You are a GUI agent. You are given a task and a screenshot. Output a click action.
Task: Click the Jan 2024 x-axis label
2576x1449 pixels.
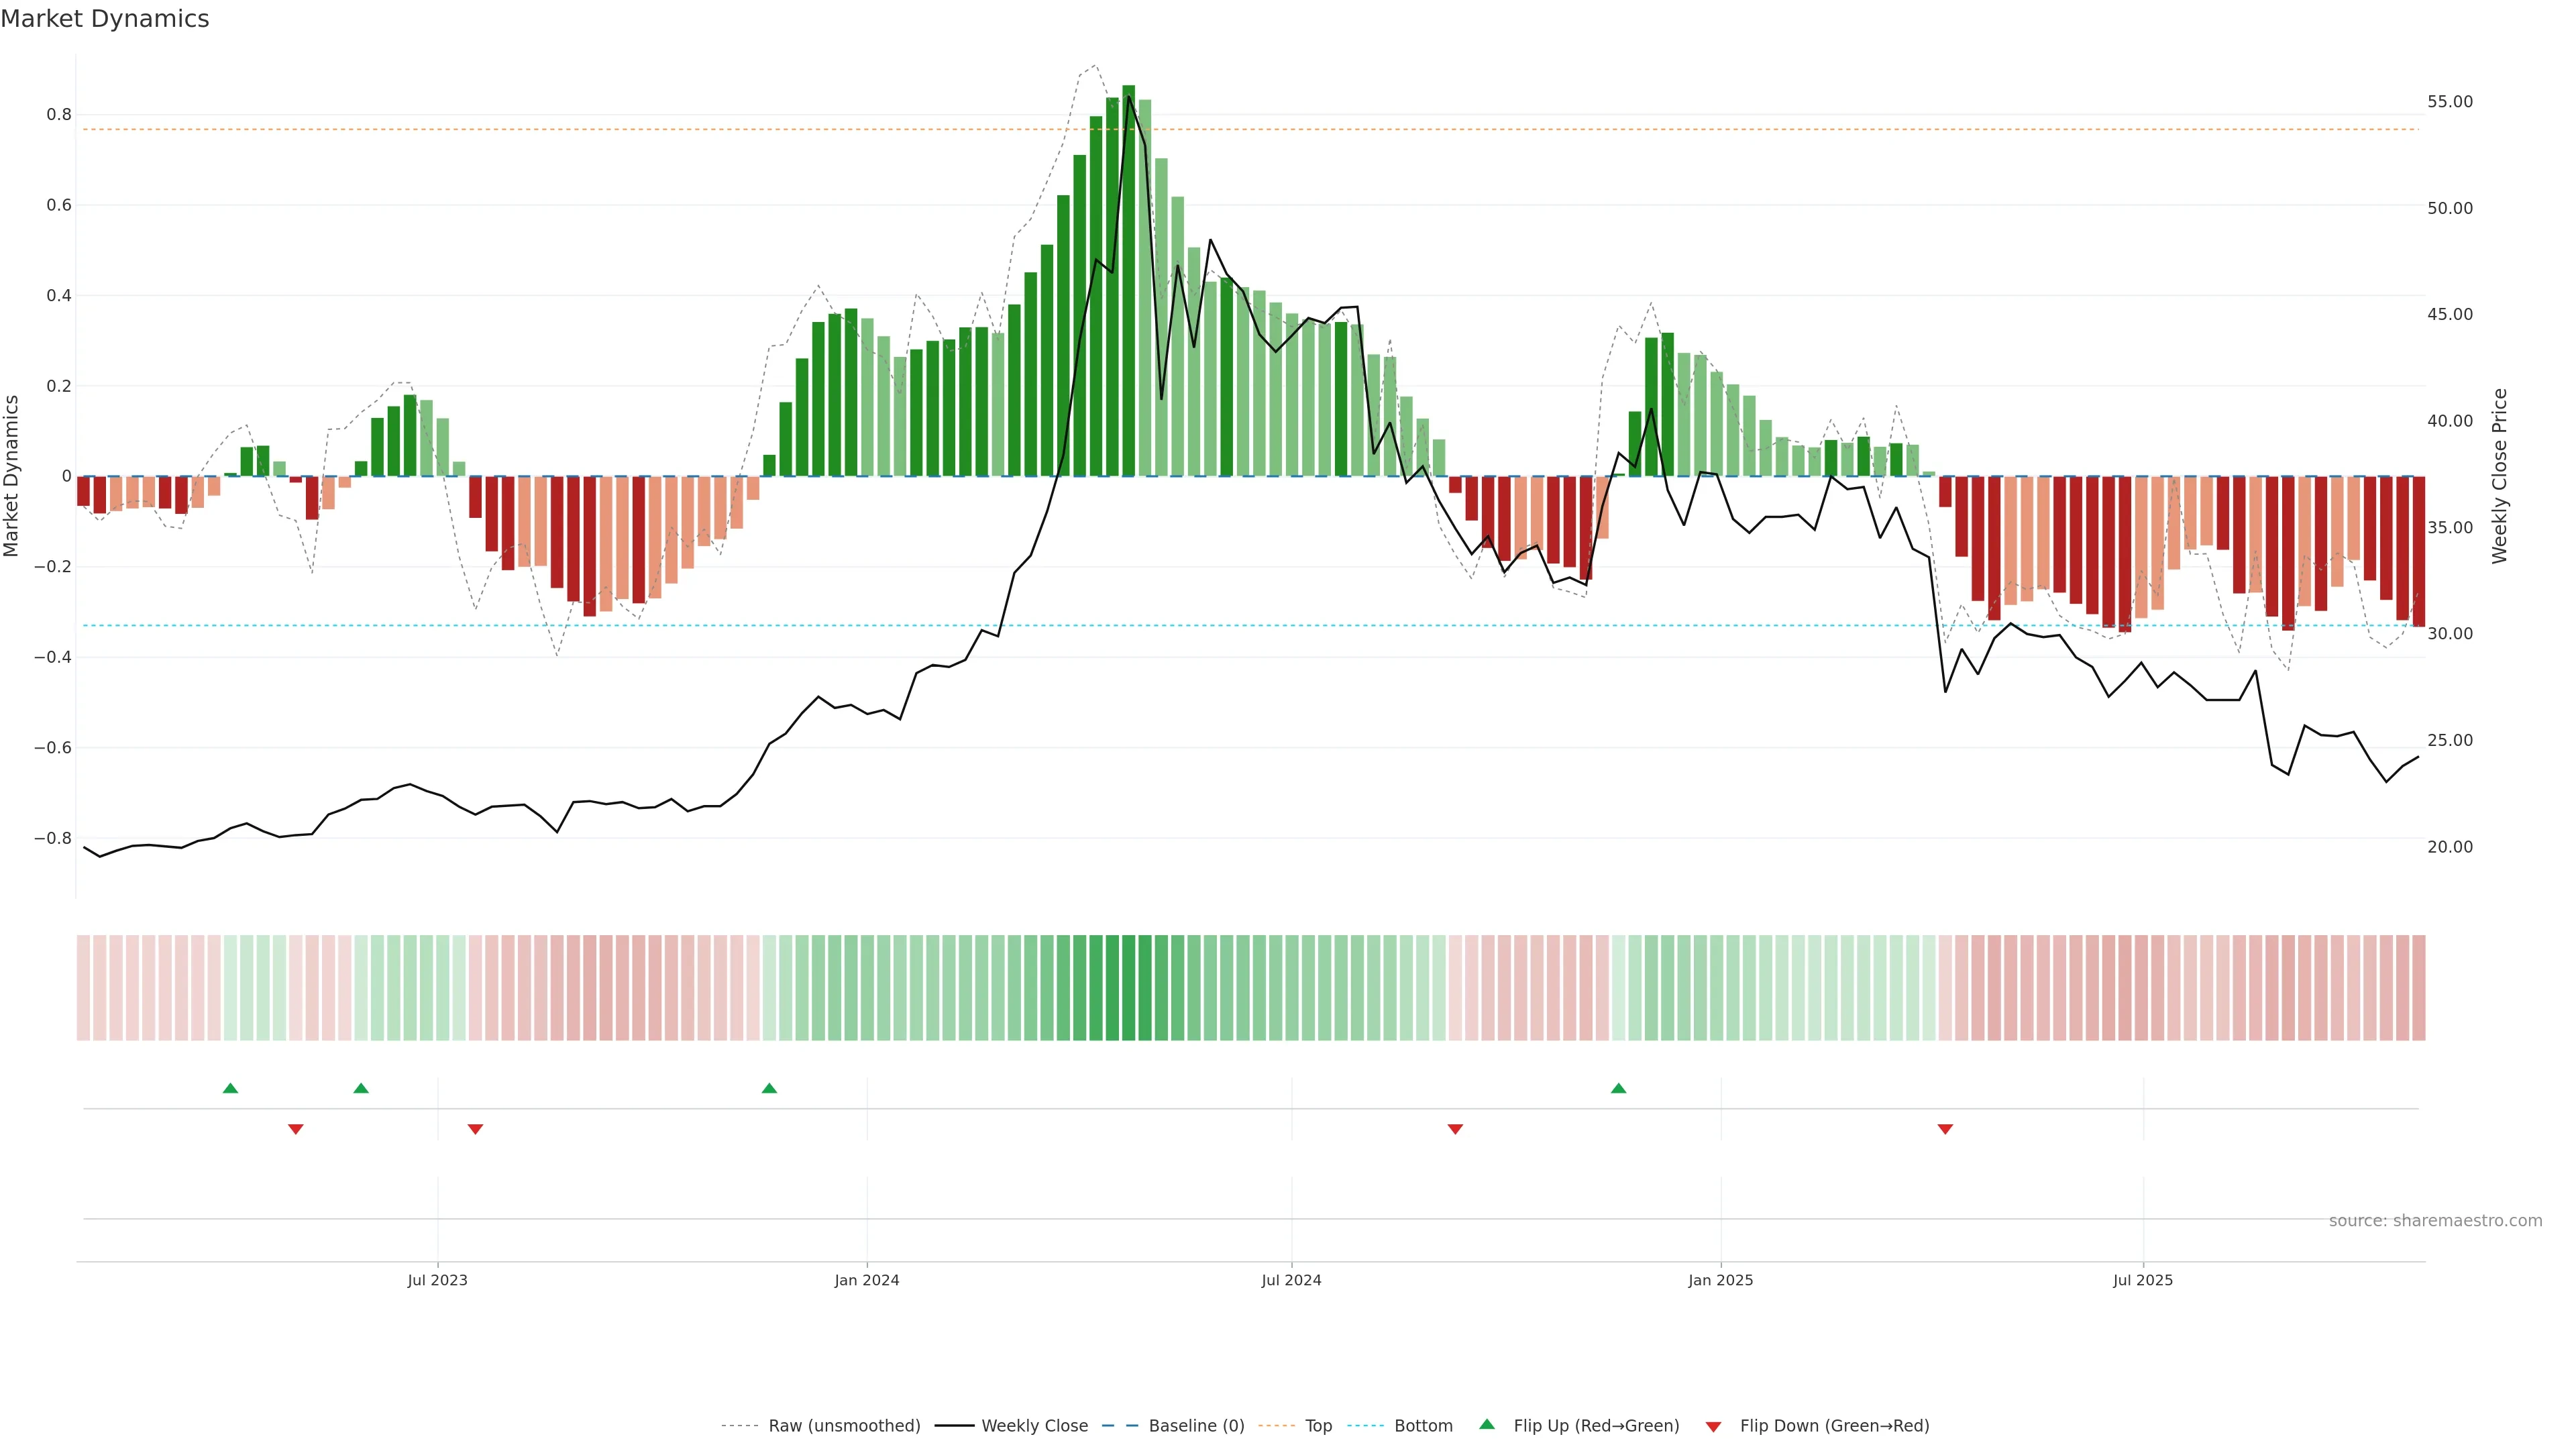(x=867, y=1280)
